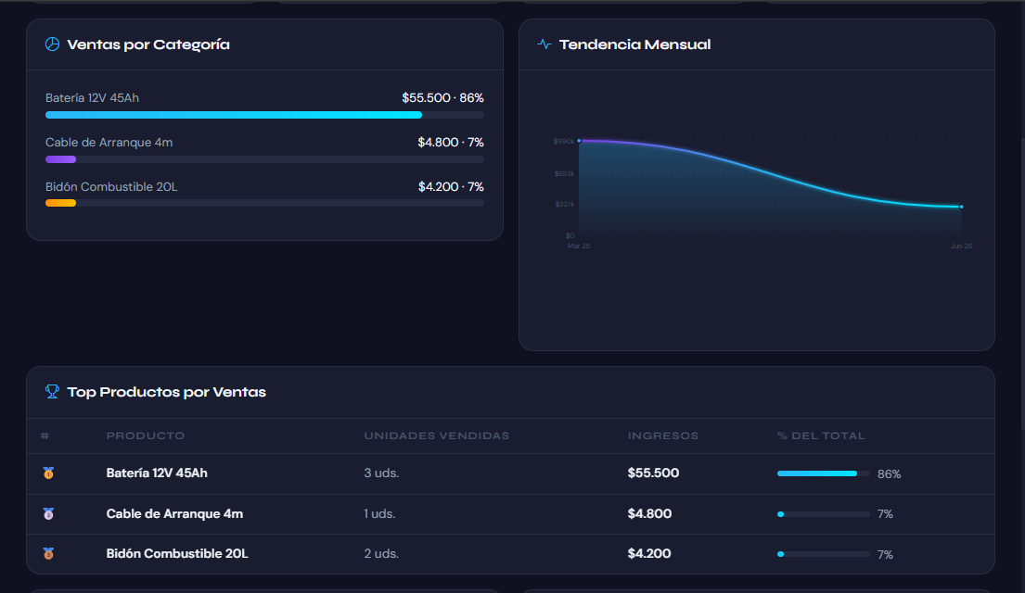Click the Tendencia Mensual heading
Viewport: 1025px width, 593px height.
pos(634,44)
